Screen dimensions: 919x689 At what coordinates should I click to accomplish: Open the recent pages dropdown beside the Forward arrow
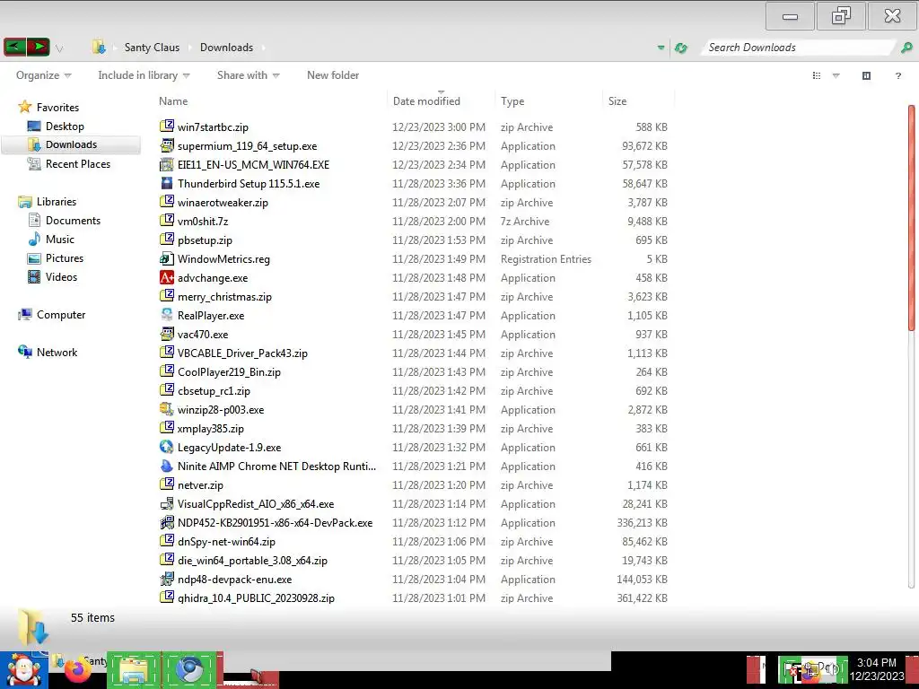pyautogui.click(x=59, y=48)
